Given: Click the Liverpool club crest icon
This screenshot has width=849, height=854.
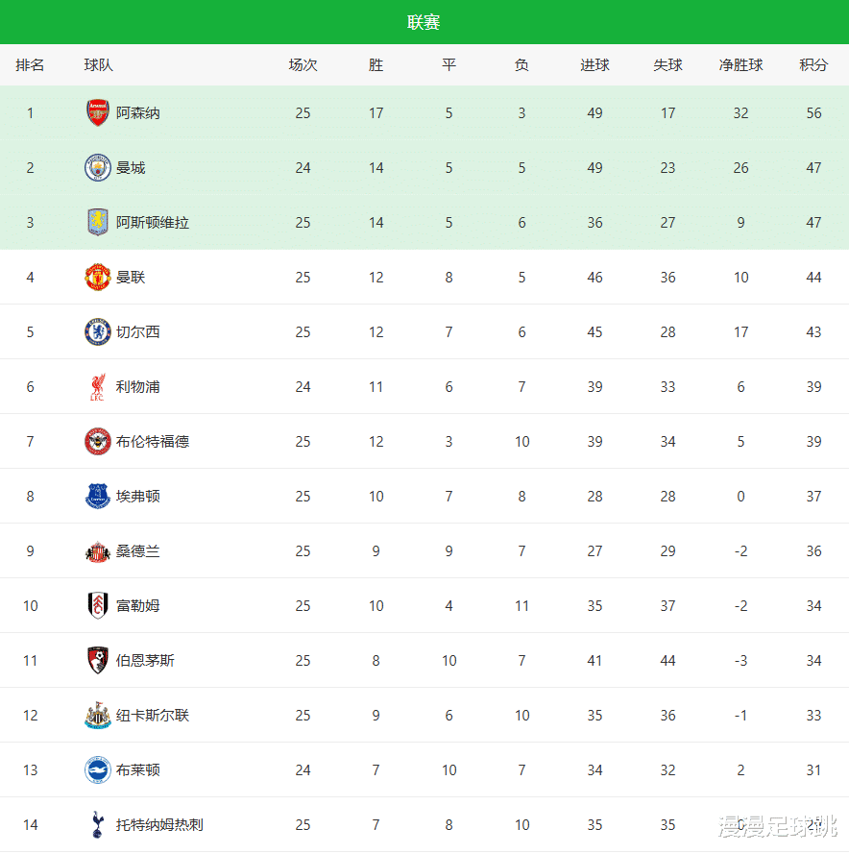Looking at the screenshot, I should tap(98, 387).
